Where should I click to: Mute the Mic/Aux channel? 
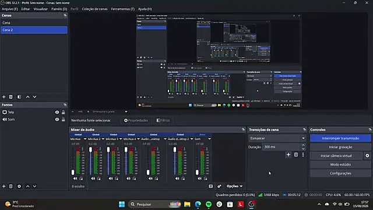pyautogui.click(x=75, y=178)
